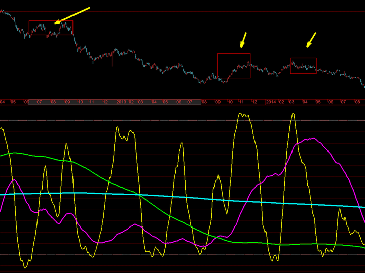Jump to the 12 label just before 2014

(254, 102)
